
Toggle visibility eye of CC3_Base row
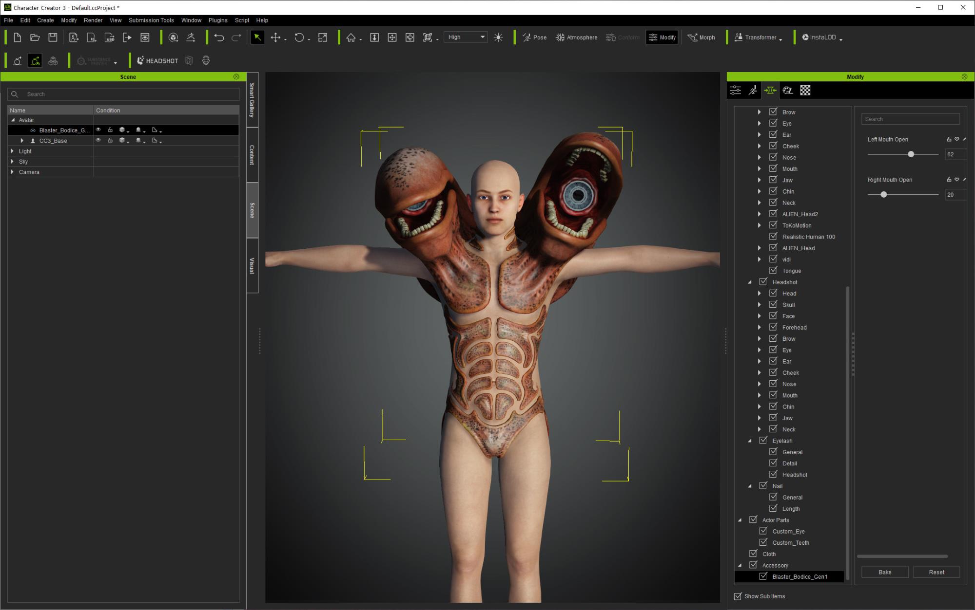click(98, 140)
